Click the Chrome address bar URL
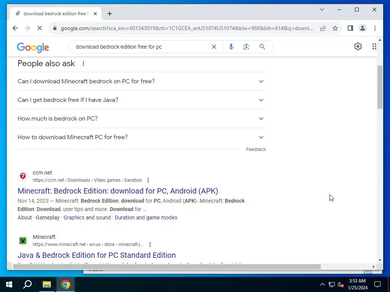The height and width of the screenshot is (292, 390). coord(187,28)
